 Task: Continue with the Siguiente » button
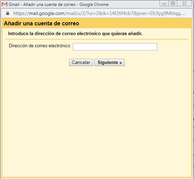110,62
